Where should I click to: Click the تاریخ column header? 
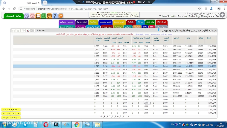click(x=209, y=38)
